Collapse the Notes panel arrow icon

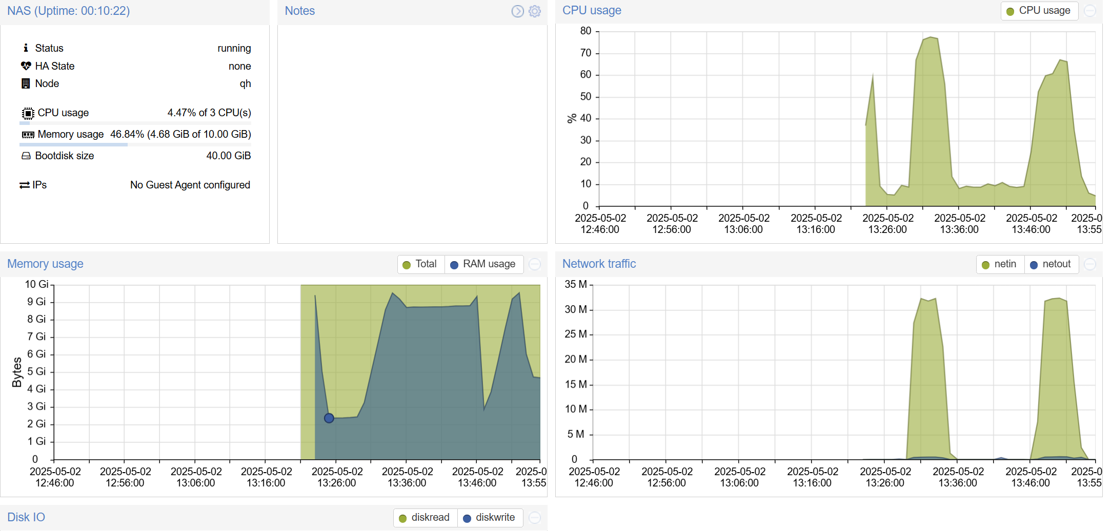pyautogui.click(x=518, y=11)
